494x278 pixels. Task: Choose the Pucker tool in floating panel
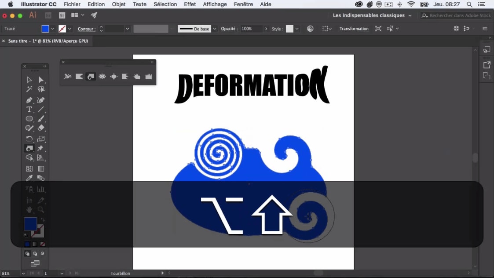[102, 77]
